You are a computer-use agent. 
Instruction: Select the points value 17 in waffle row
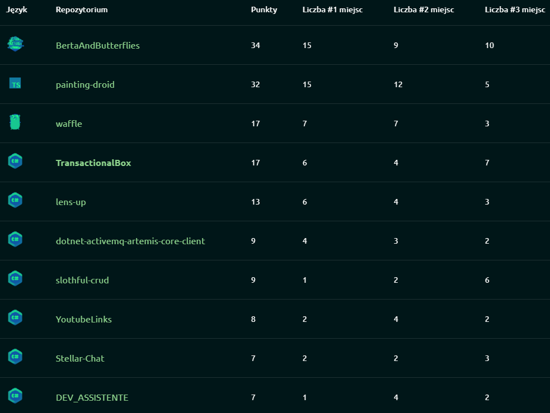pyautogui.click(x=255, y=124)
